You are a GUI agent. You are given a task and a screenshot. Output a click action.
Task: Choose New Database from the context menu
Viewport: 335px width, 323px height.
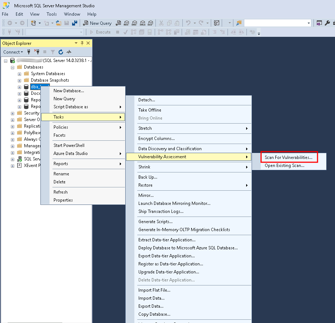tap(83, 91)
